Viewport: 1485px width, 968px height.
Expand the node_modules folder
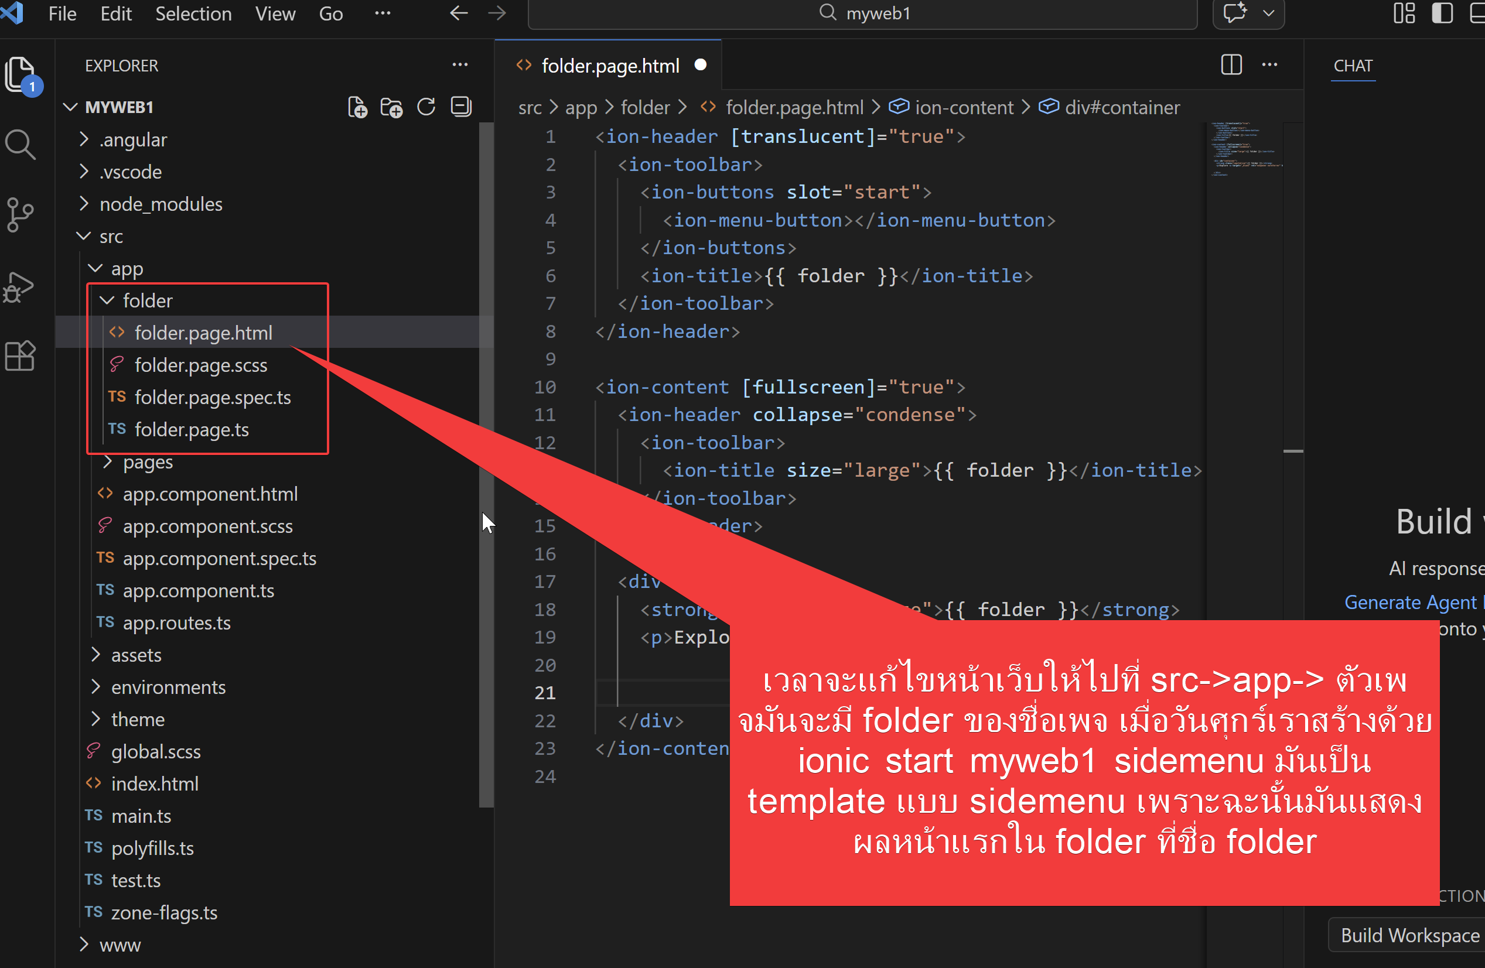coord(161,204)
